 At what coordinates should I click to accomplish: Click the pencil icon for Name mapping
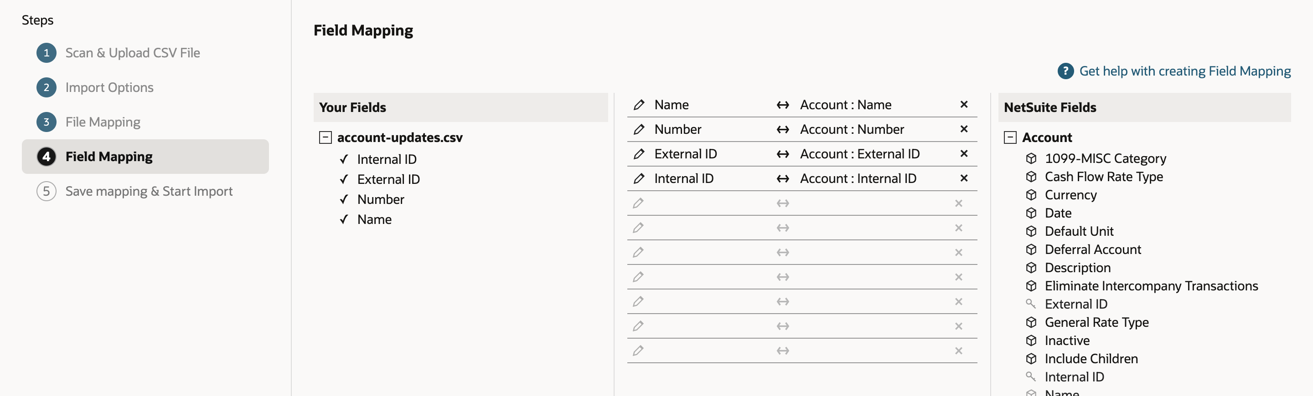point(639,105)
